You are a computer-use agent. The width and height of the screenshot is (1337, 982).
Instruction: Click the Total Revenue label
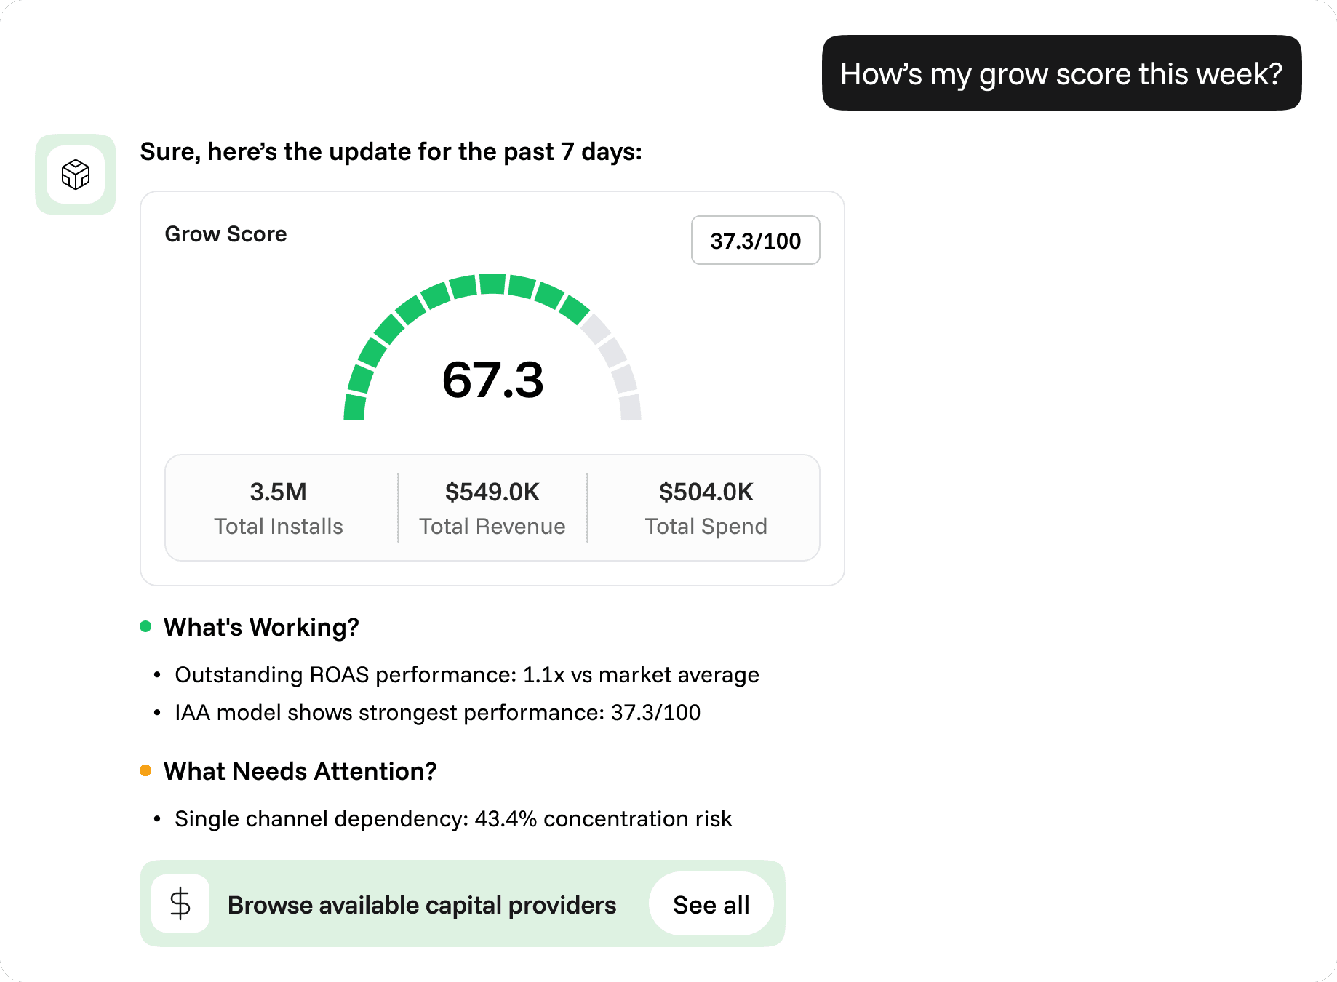click(492, 527)
